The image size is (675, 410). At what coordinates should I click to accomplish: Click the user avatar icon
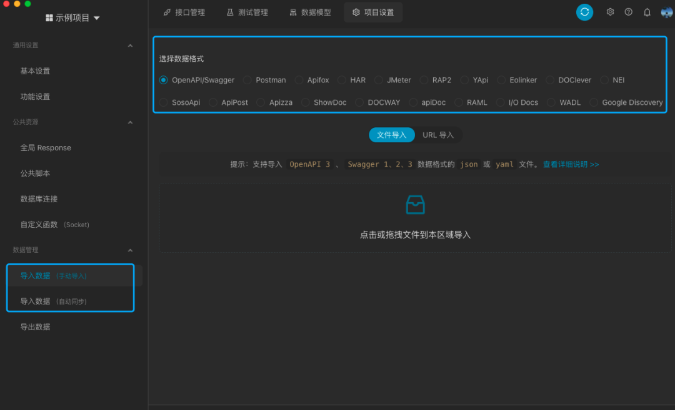(x=666, y=12)
